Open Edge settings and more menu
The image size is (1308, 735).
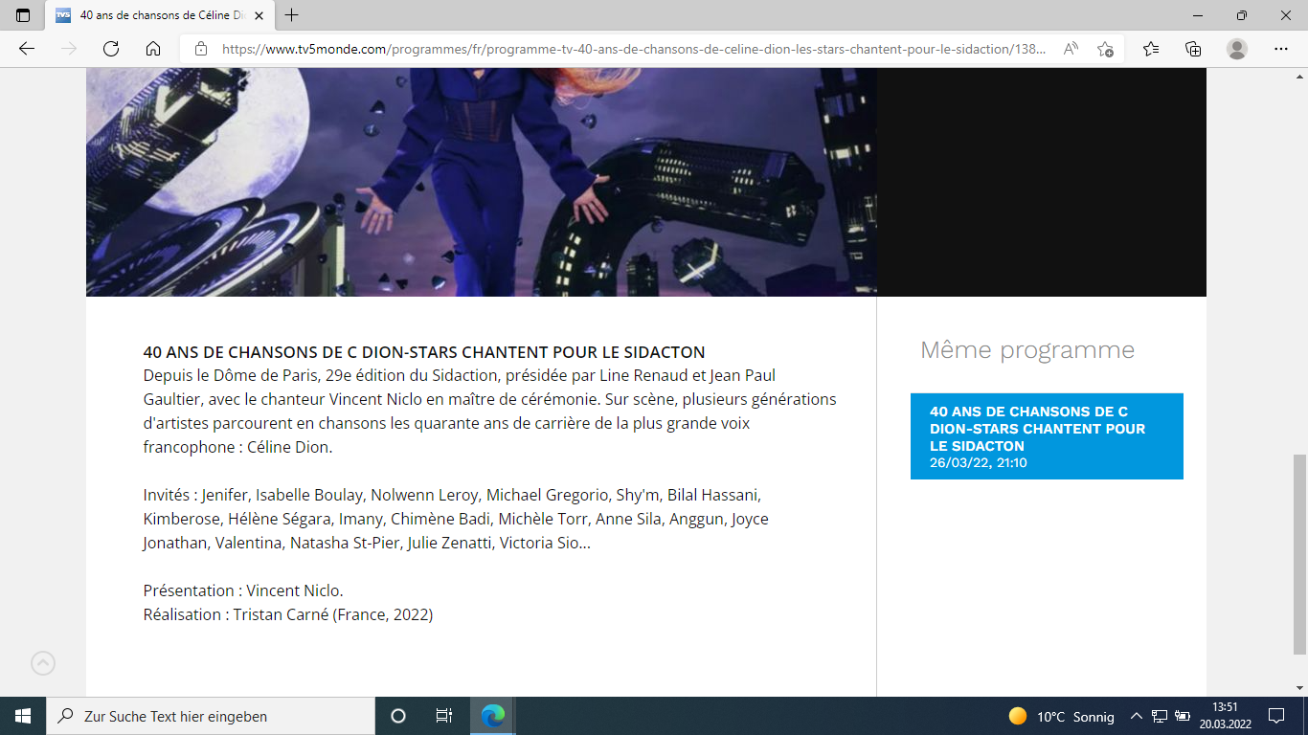[x=1281, y=49]
